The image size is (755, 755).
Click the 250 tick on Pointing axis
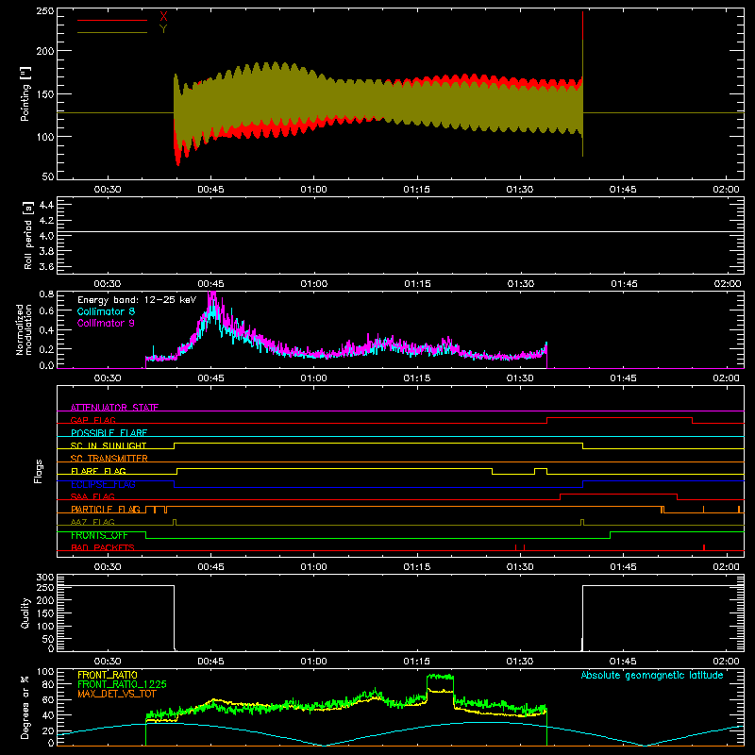point(45,11)
